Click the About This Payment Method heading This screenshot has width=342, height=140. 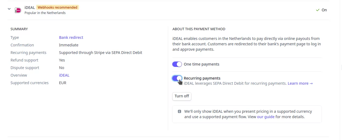(199, 29)
